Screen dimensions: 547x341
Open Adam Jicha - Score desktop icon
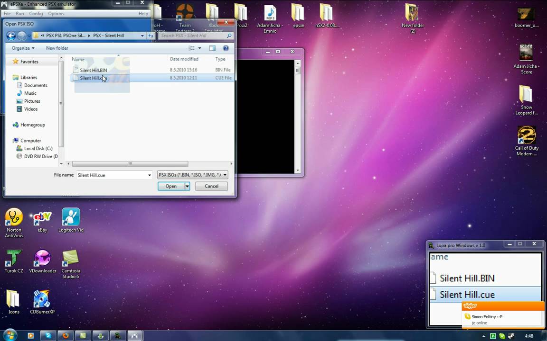(x=527, y=59)
